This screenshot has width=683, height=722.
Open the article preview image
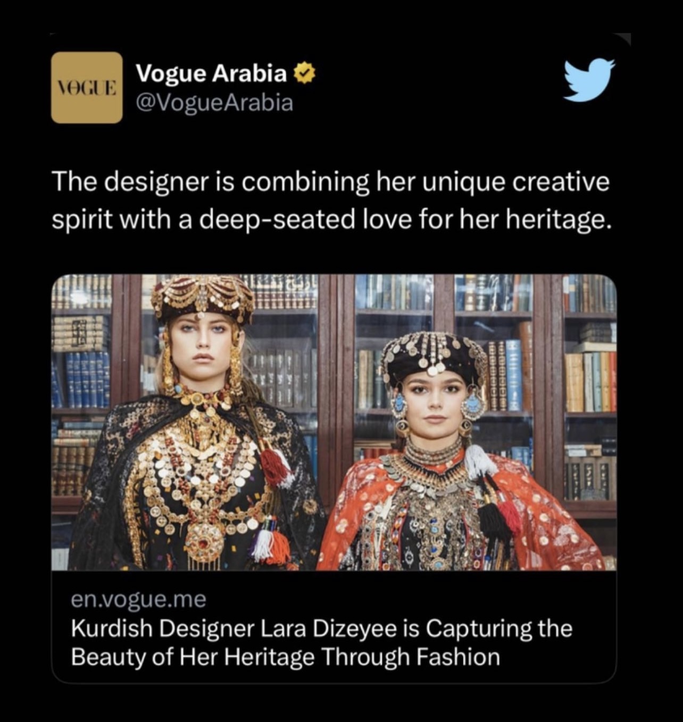(x=334, y=422)
